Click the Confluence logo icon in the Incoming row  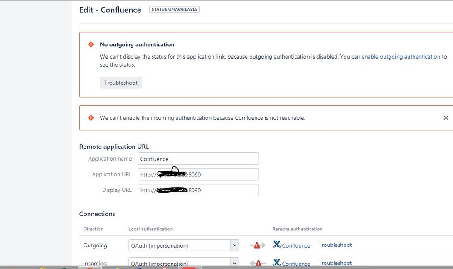tap(276, 262)
